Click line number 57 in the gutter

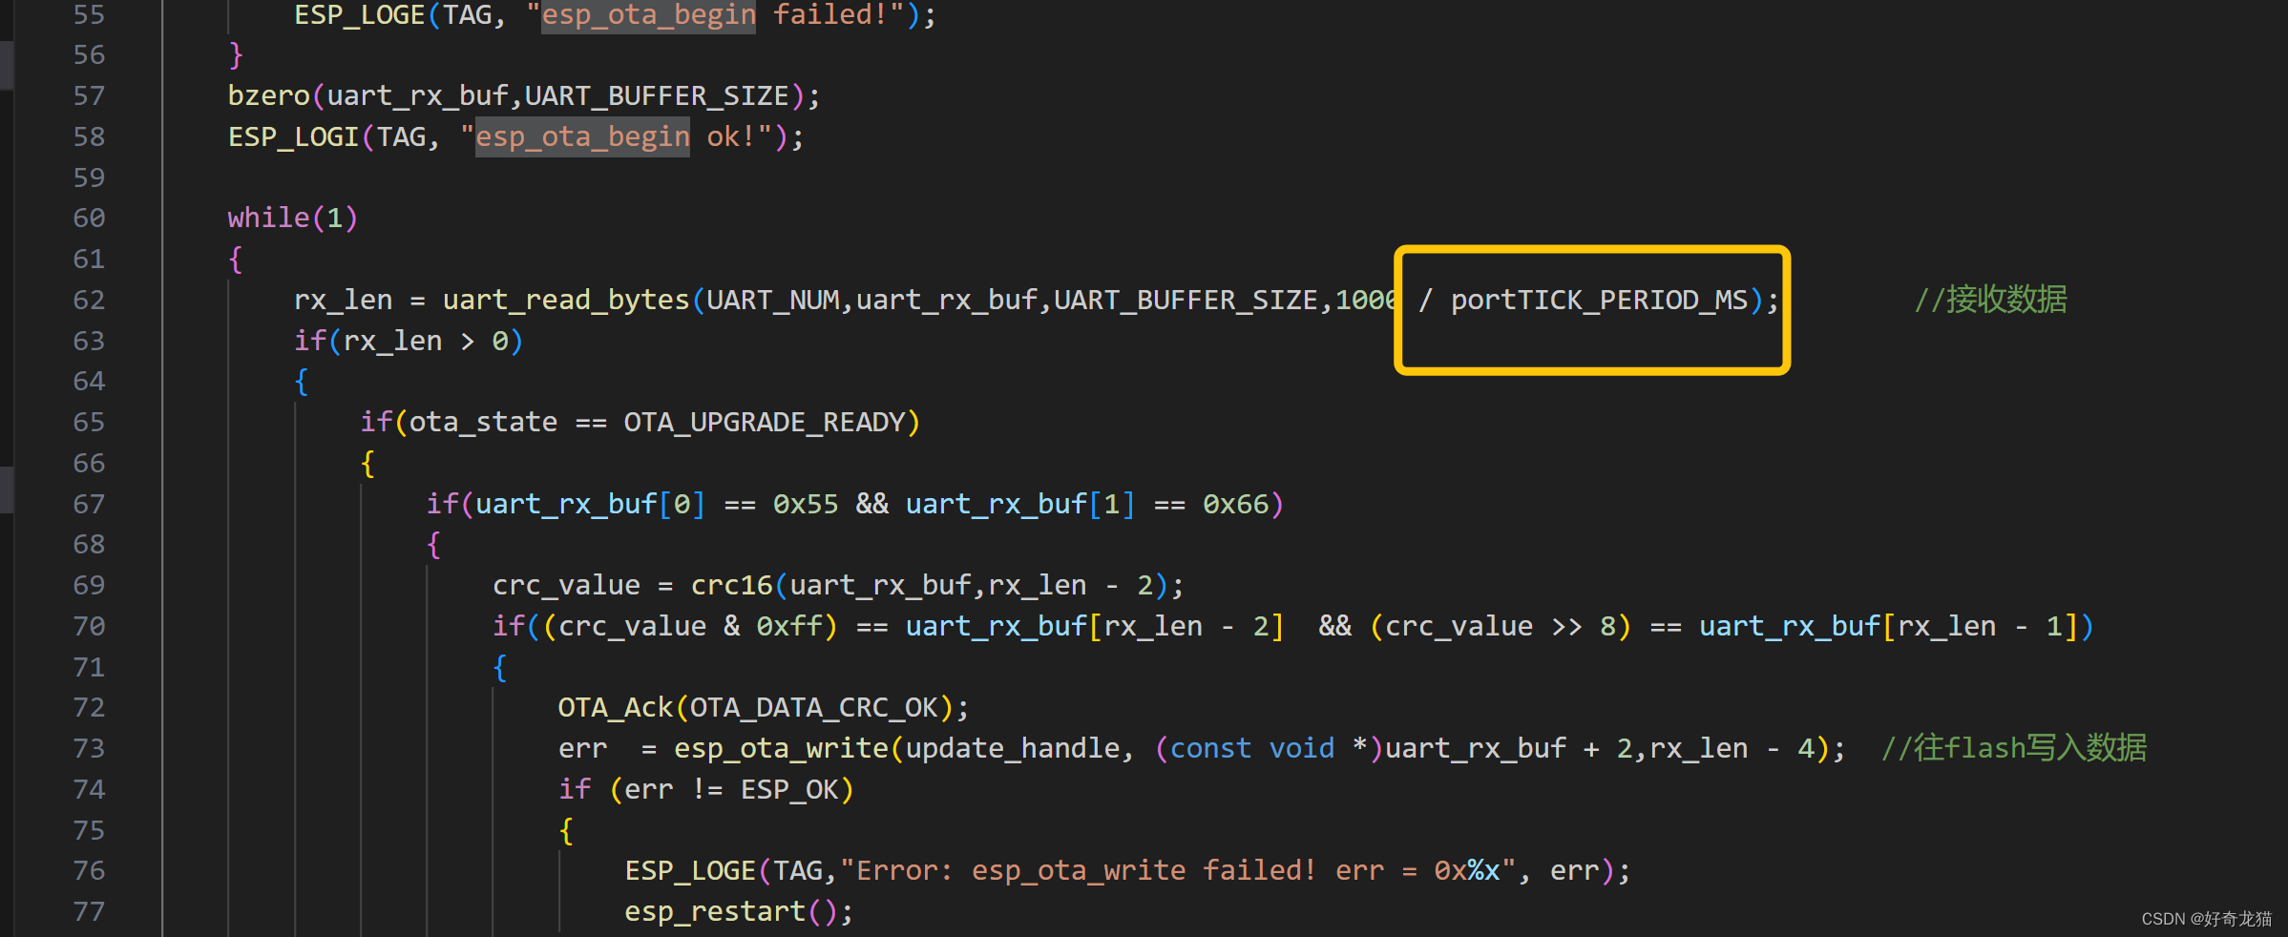[x=89, y=96]
